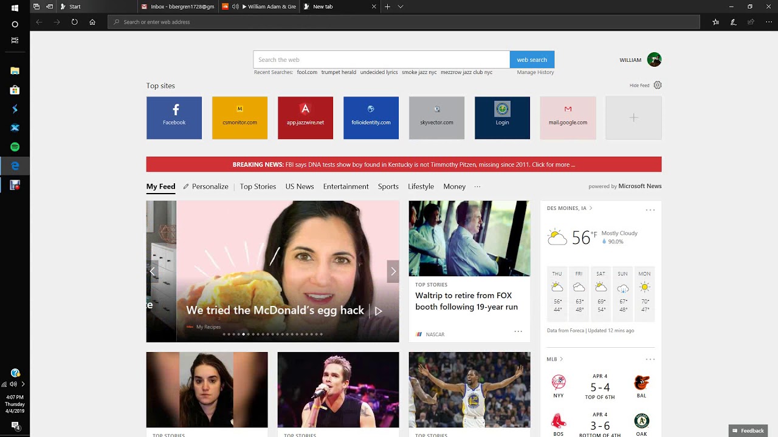Select the Lifestyle feed tab
Screen dimensions: 778x437
click(421, 186)
